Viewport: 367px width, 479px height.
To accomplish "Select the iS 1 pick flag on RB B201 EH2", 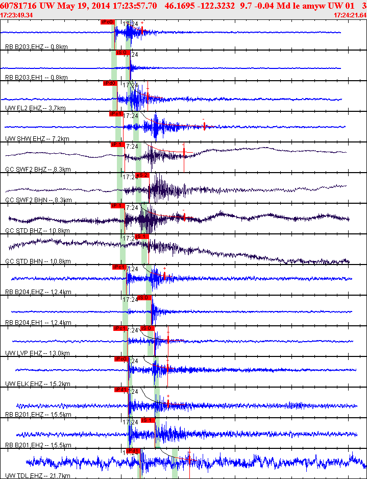I will point(148,420).
